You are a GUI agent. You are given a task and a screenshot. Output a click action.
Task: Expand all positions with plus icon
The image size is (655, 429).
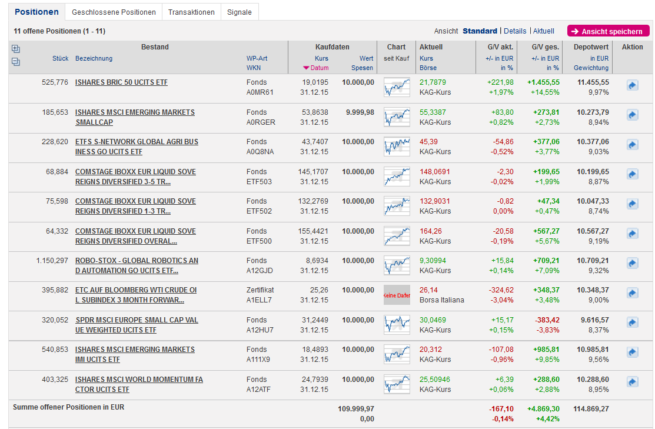16,49
